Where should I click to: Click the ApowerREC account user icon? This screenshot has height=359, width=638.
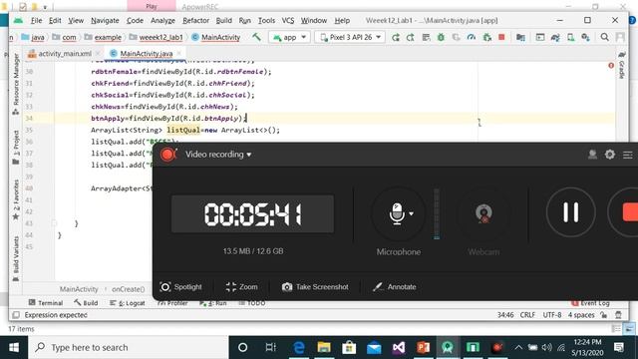coord(592,155)
